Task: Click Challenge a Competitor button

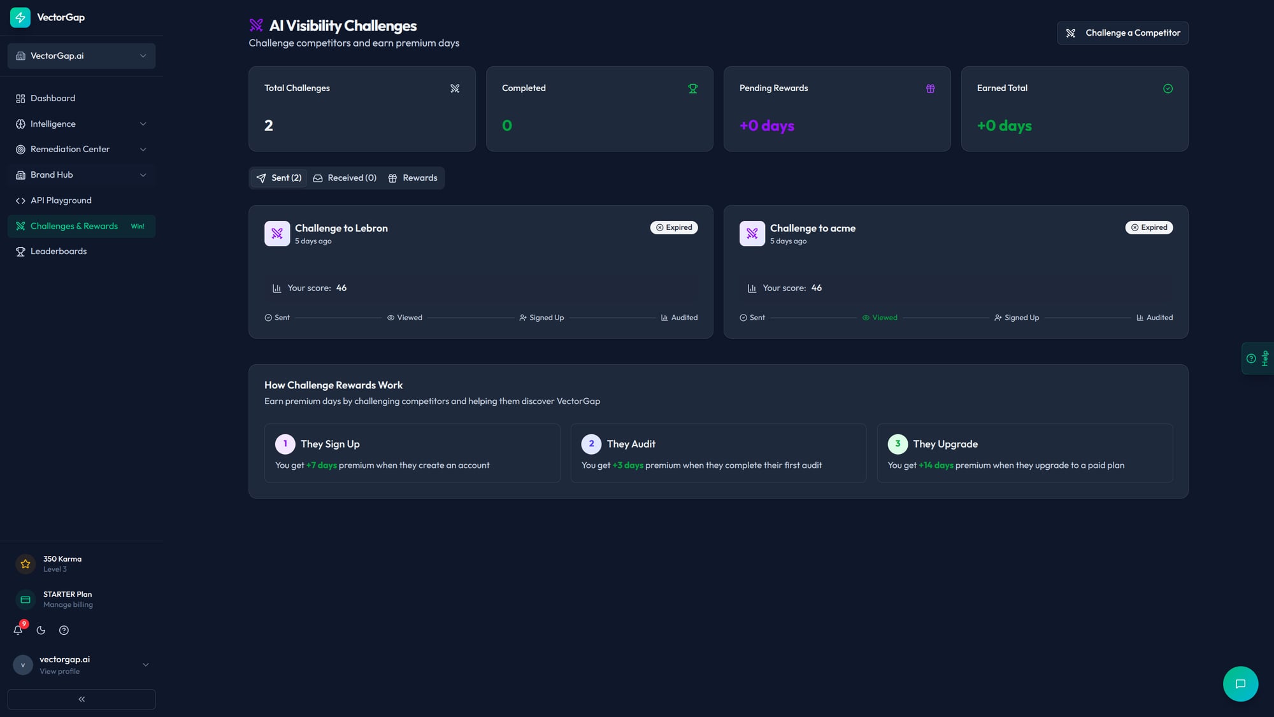Action: pyautogui.click(x=1122, y=33)
